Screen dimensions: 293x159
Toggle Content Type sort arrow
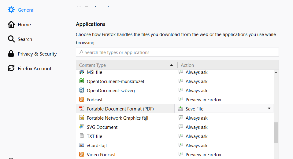(x=172, y=65)
